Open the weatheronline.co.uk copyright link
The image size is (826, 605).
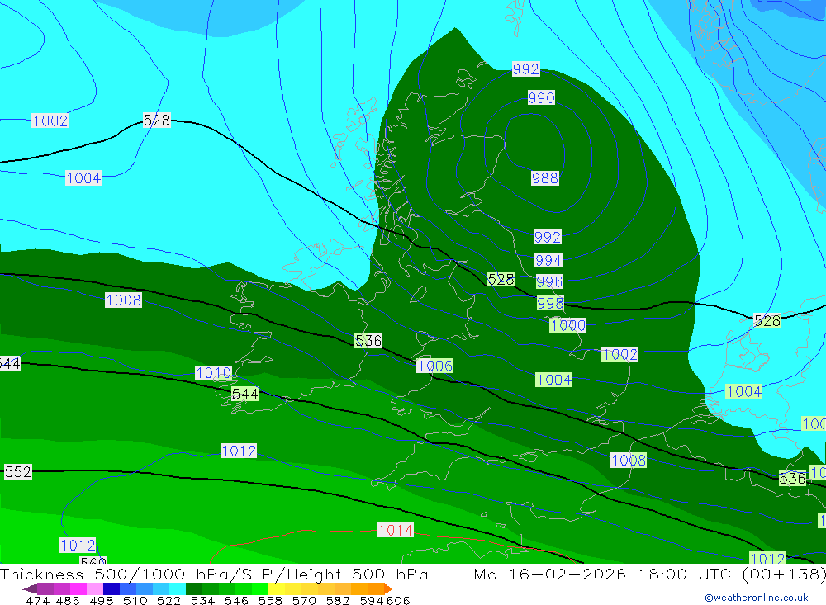(x=757, y=597)
